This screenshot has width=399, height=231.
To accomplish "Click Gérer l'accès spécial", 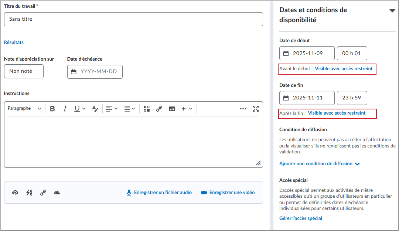I will click(x=300, y=218).
